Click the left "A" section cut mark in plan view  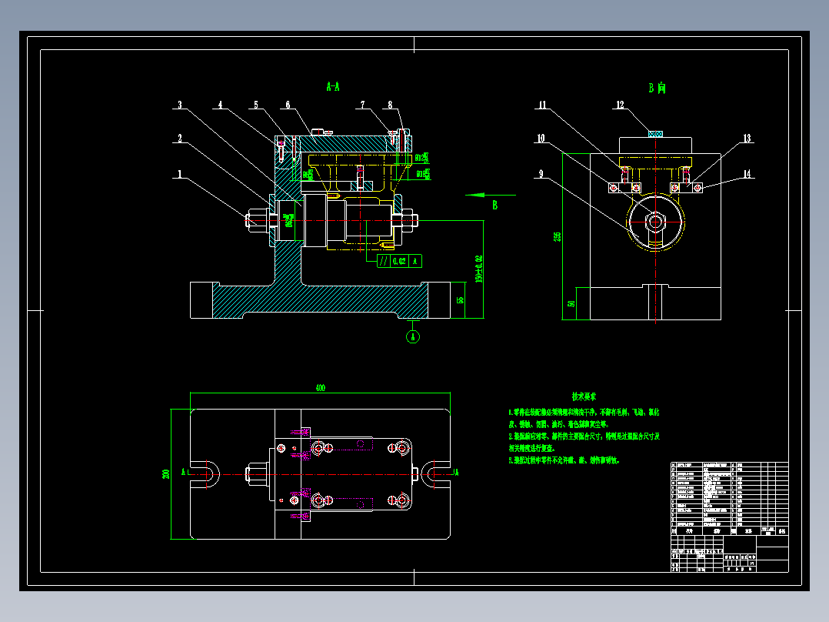pyautogui.click(x=184, y=472)
